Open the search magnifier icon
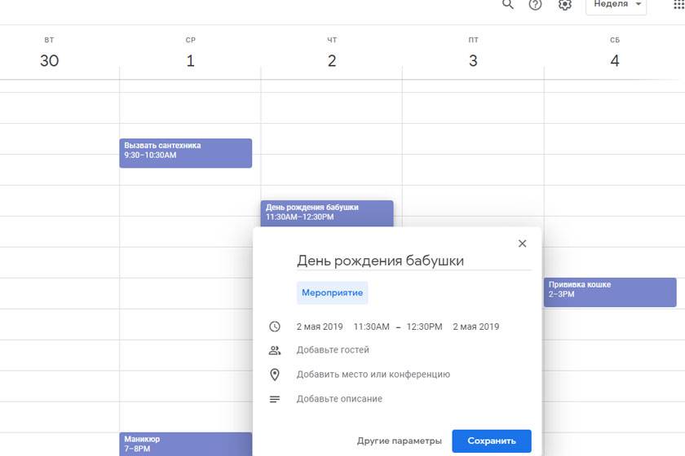 (x=508, y=5)
